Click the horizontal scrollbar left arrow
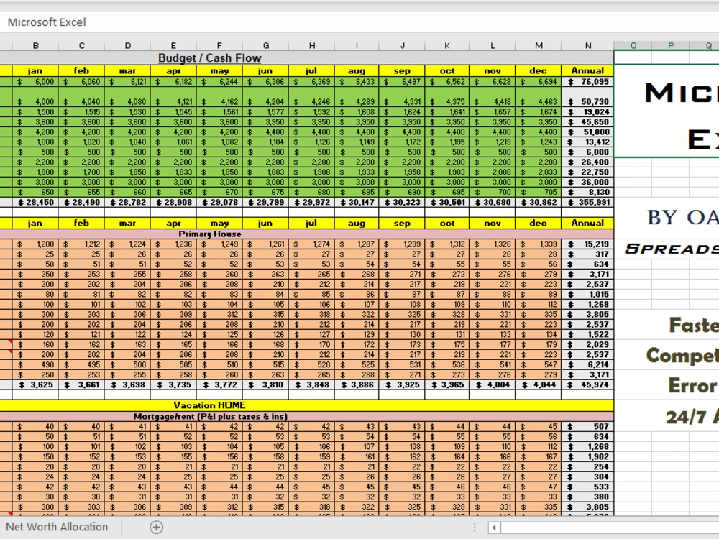 point(494,528)
